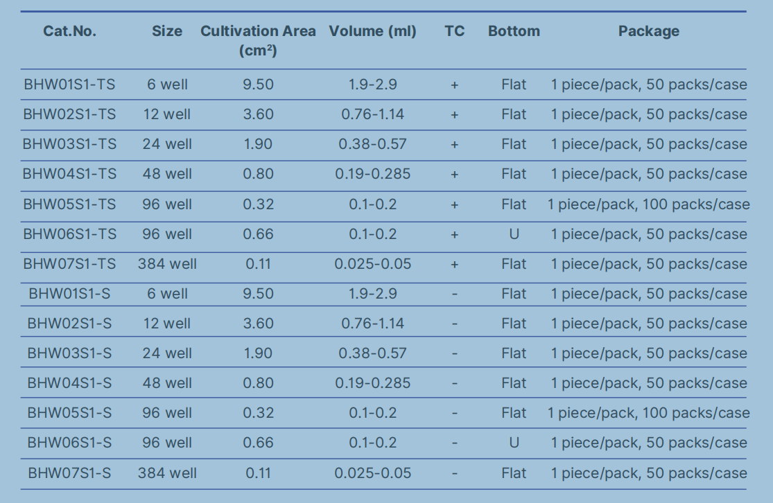Select the TC column header
The height and width of the screenshot is (503, 773).
(454, 31)
